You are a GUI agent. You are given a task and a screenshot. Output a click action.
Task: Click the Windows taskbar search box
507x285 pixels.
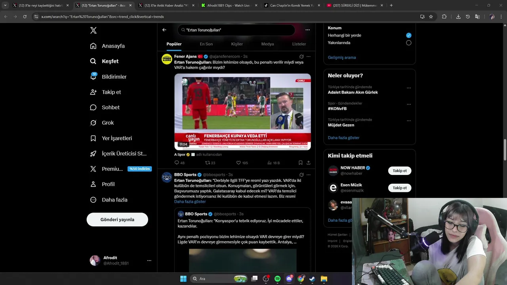219,279
